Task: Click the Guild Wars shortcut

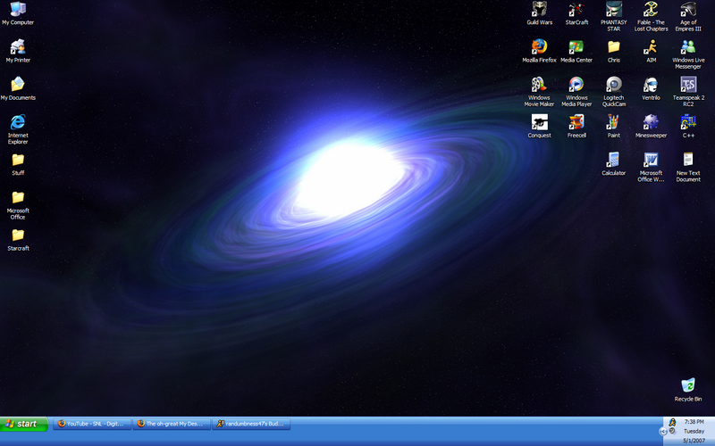Action: [540, 13]
